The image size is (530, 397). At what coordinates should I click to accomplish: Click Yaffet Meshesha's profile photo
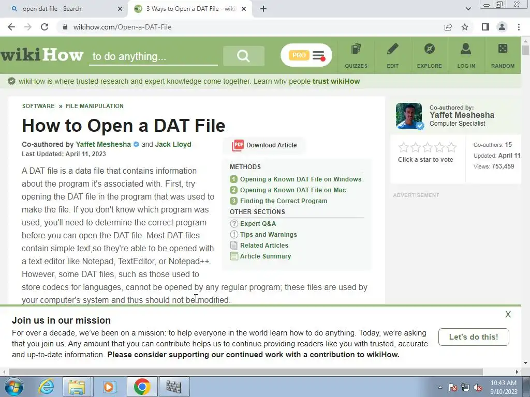409,116
